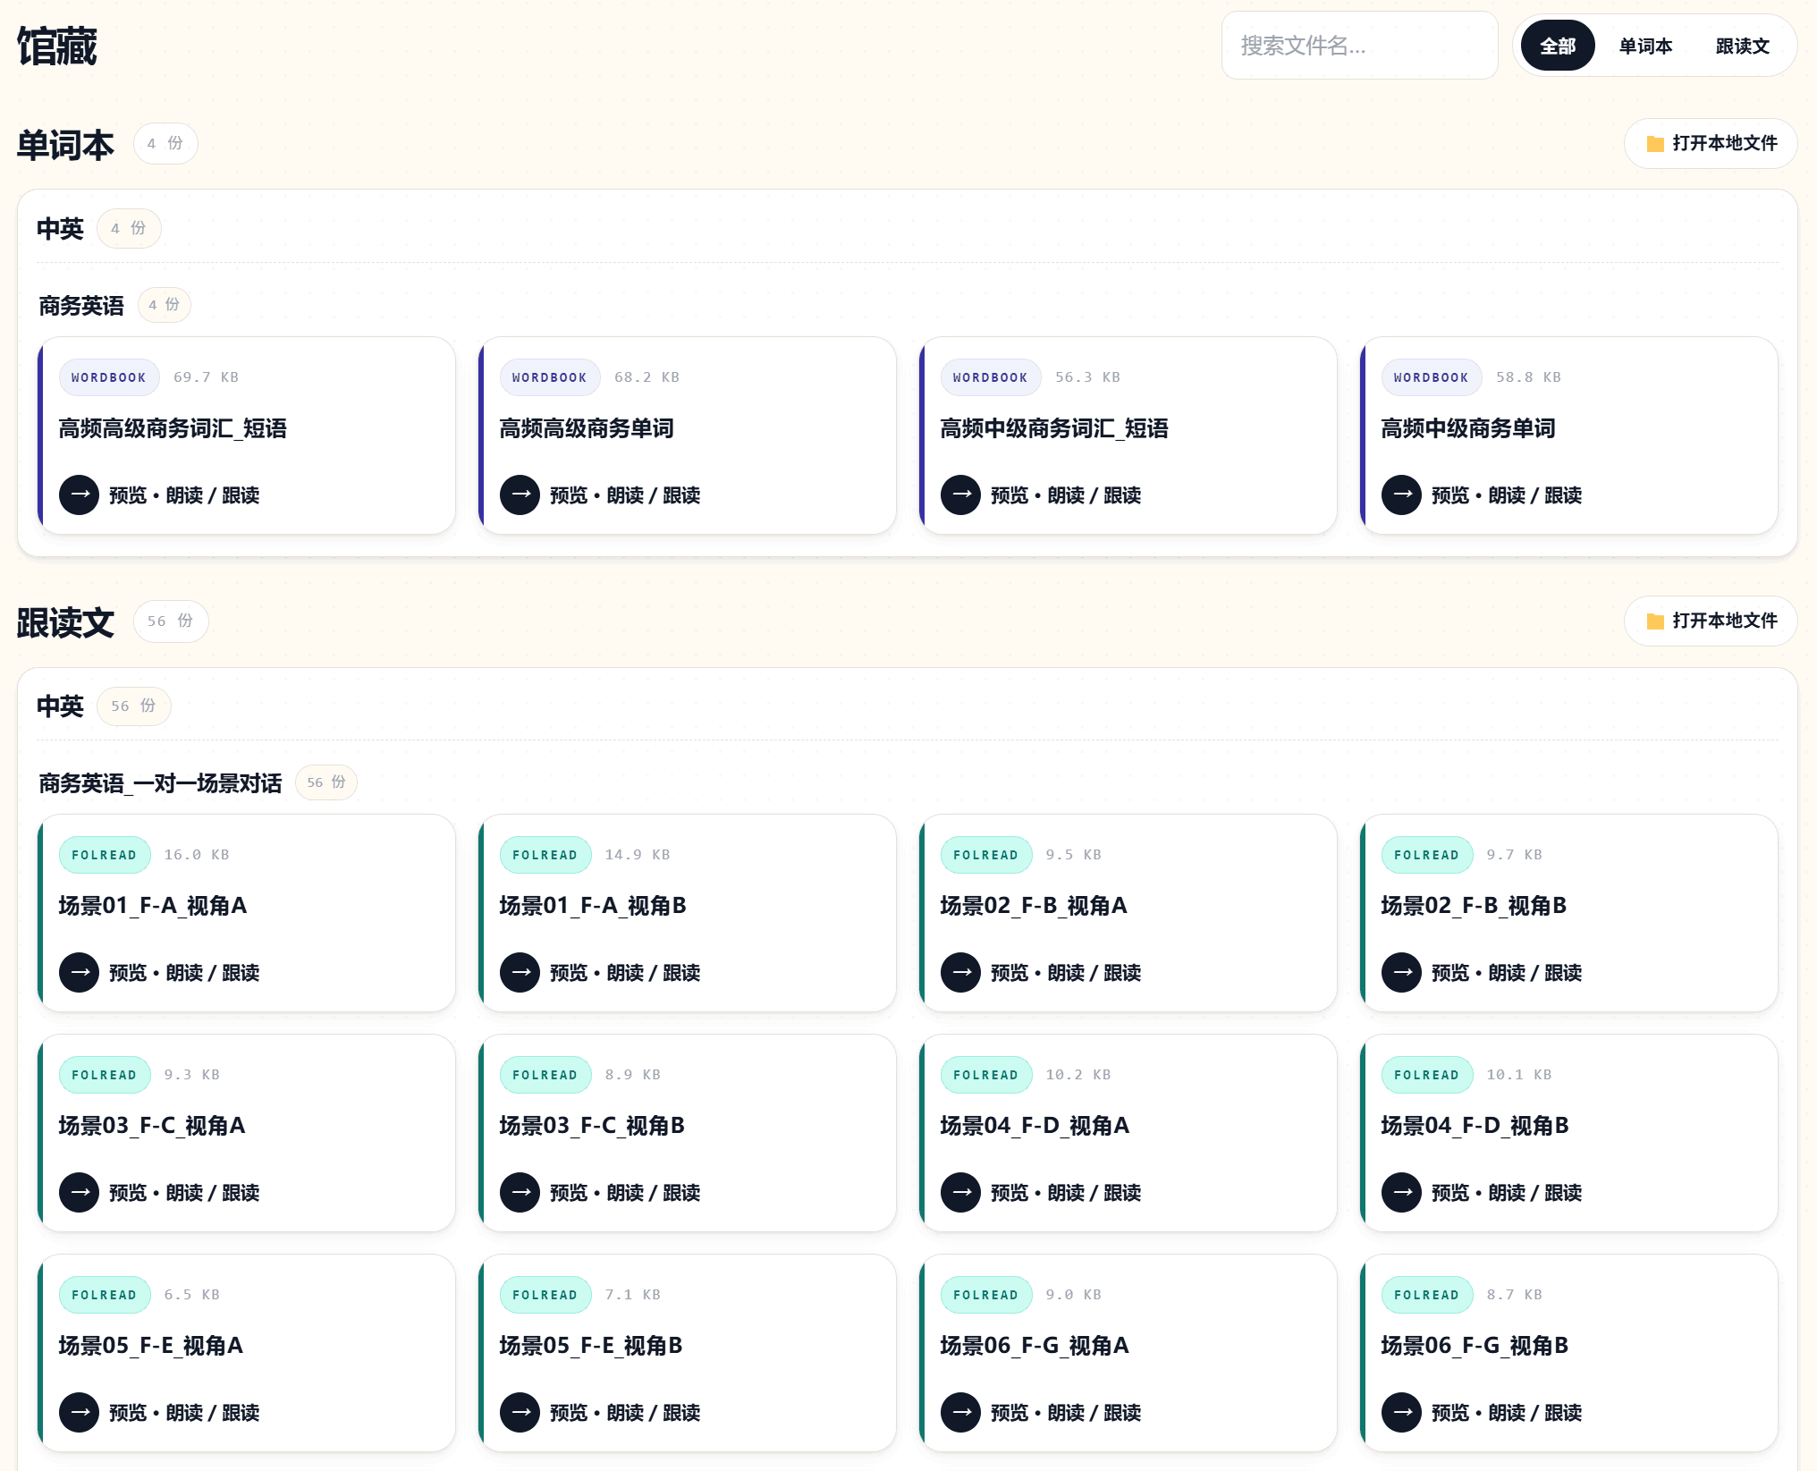Click arrow icon on 场景03_F-C_视角B card

coord(520,1192)
